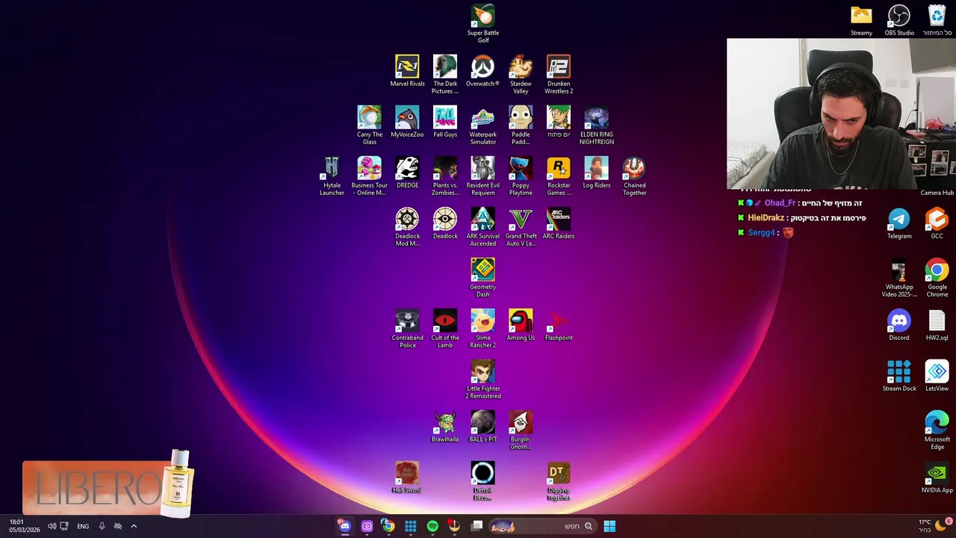Expand the hidden system tray icons
Image resolution: width=956 pixels, height=538 pixels.
[x=134, y=526]
